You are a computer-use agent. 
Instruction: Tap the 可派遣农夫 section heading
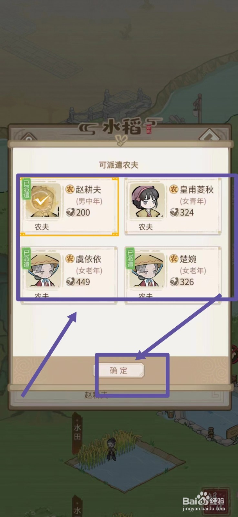(x=119, y=165)
